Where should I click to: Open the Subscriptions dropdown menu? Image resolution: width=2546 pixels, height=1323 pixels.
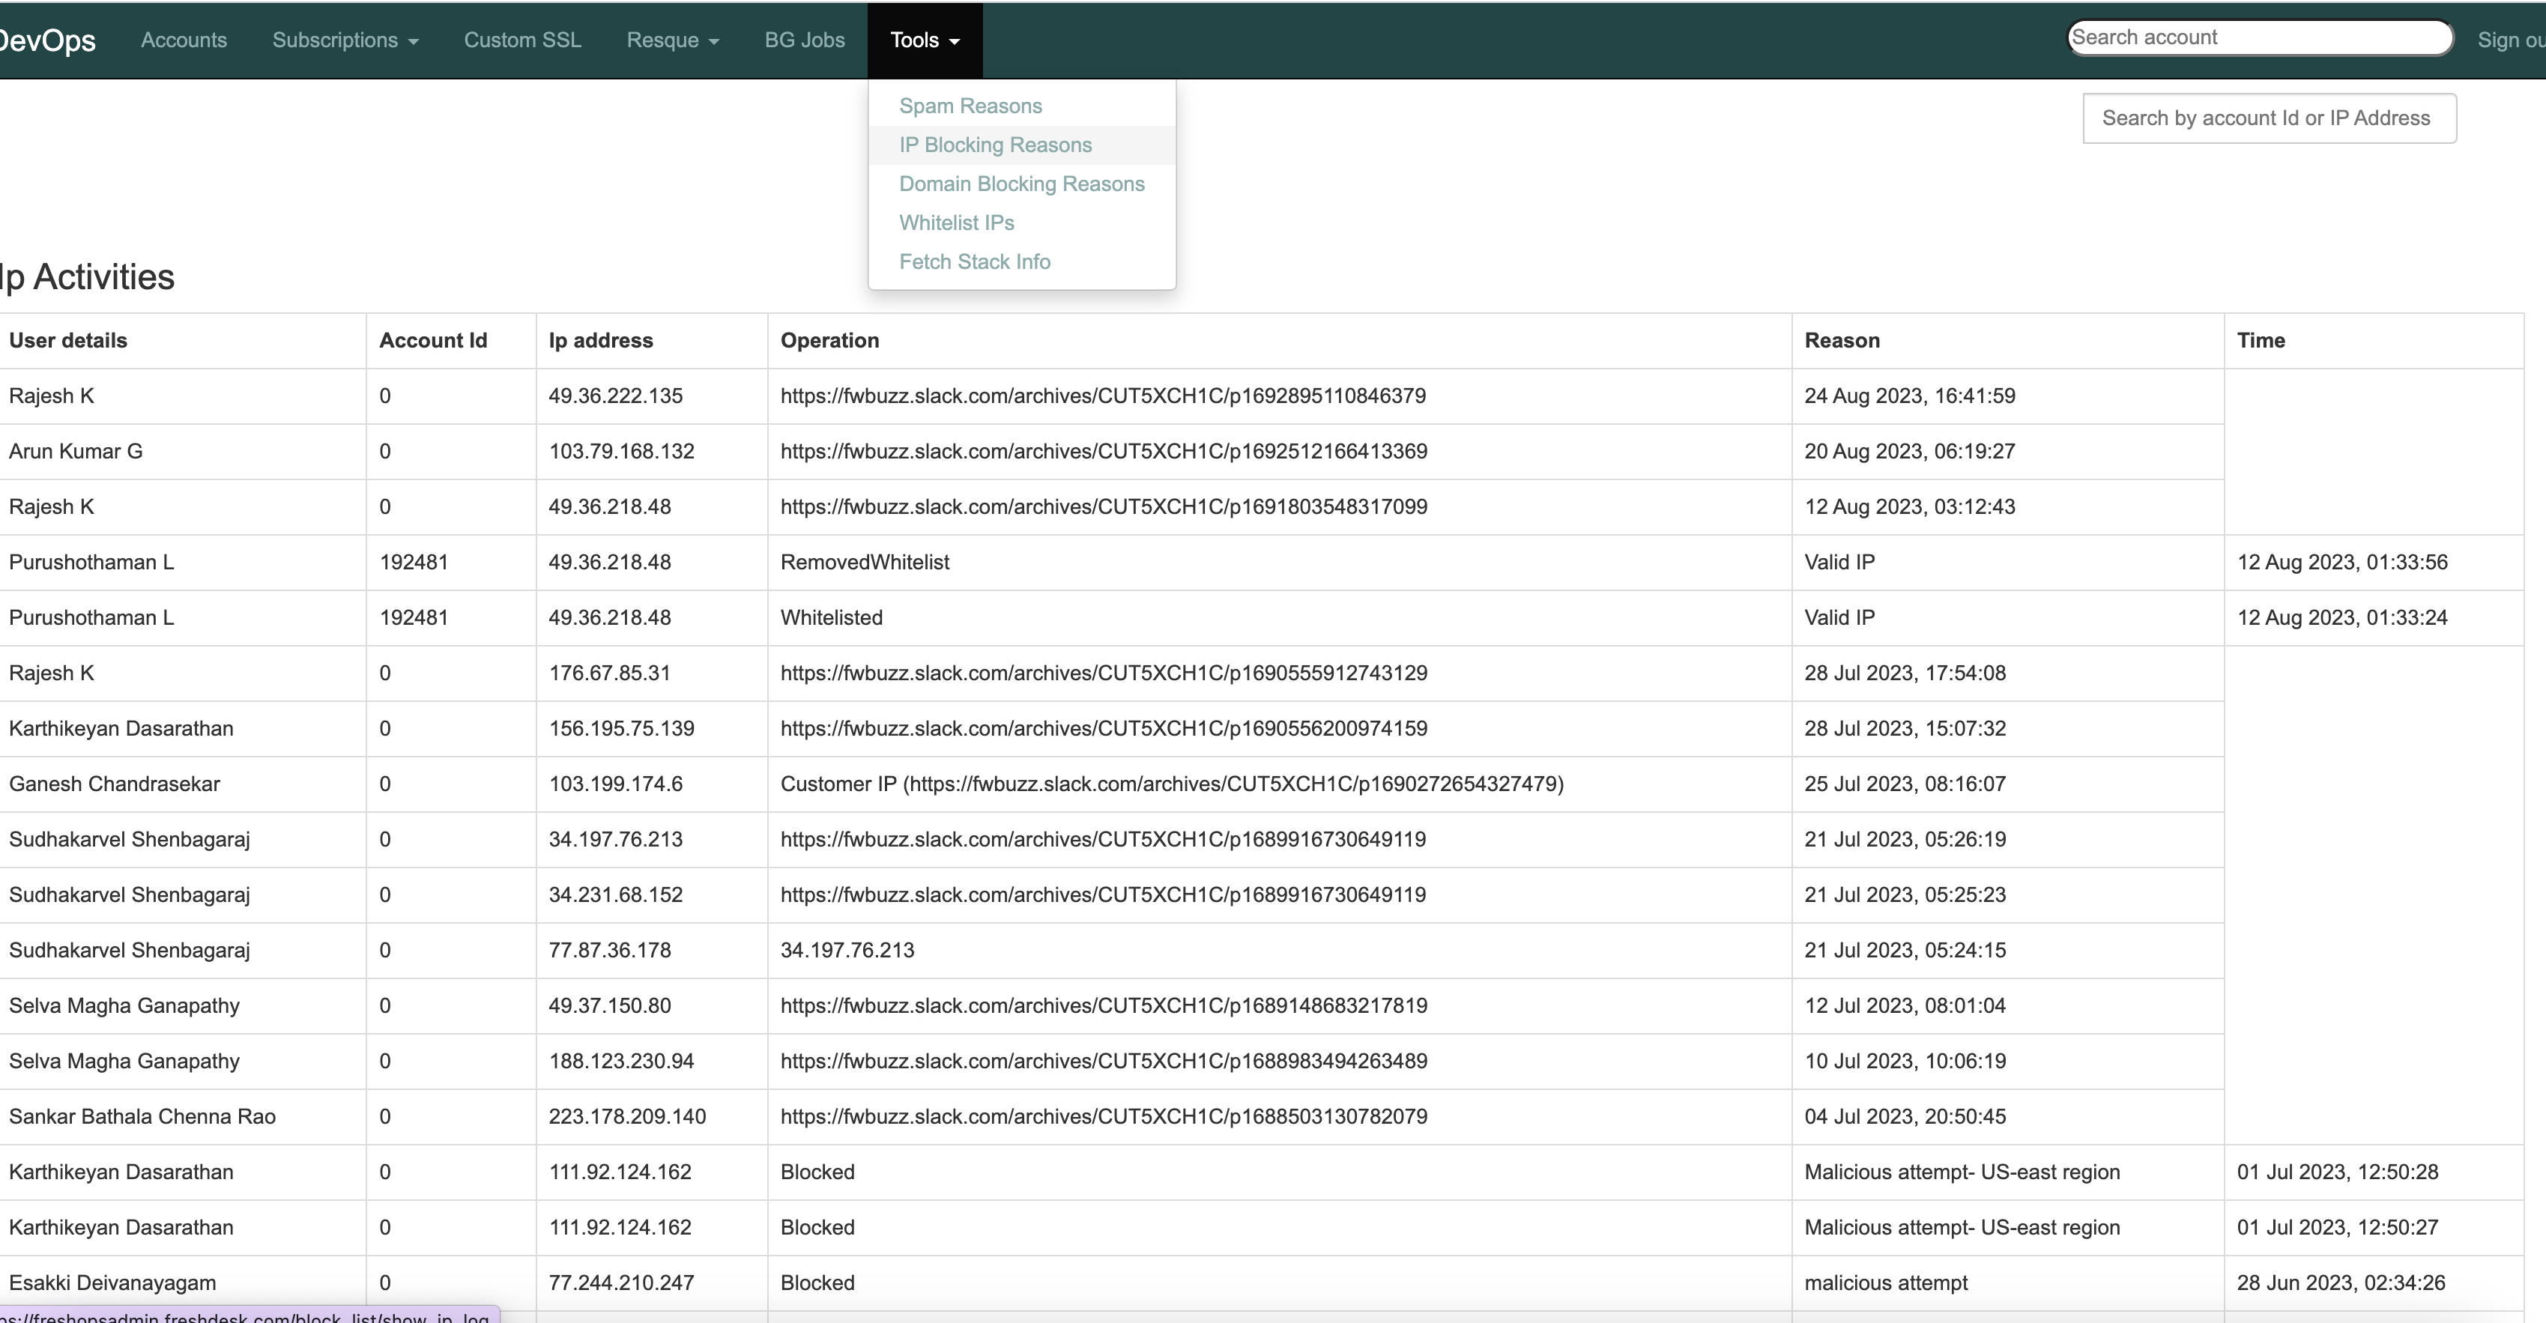coord(345,40)
